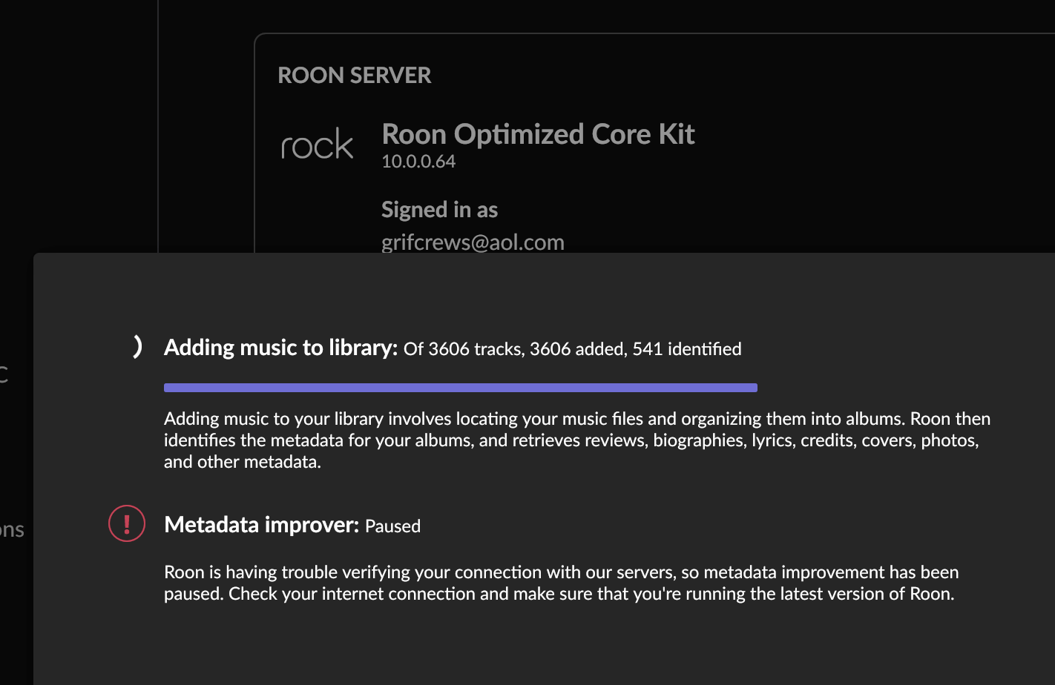
Task: Click the metadata connection trouble message
Action: pyautogui.click(x=560, y=583)
